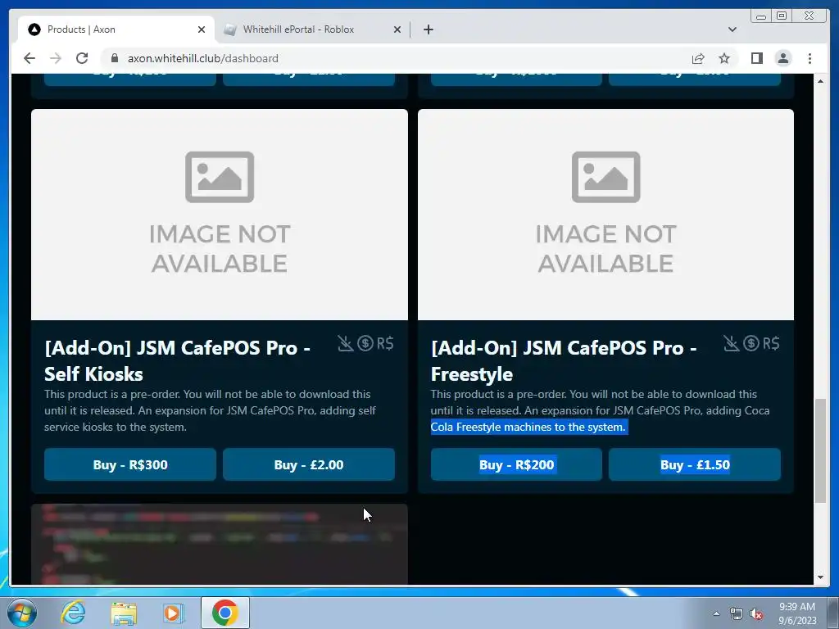Open the network tray icon
This screenshot has height=629, width=839.
point(737,614)
